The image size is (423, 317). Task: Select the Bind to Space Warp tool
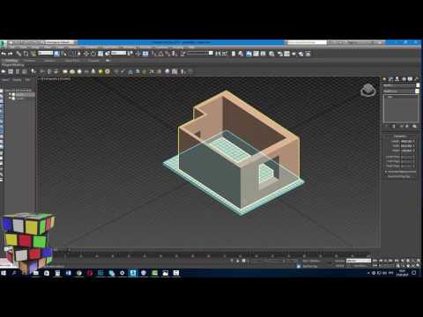33,54
